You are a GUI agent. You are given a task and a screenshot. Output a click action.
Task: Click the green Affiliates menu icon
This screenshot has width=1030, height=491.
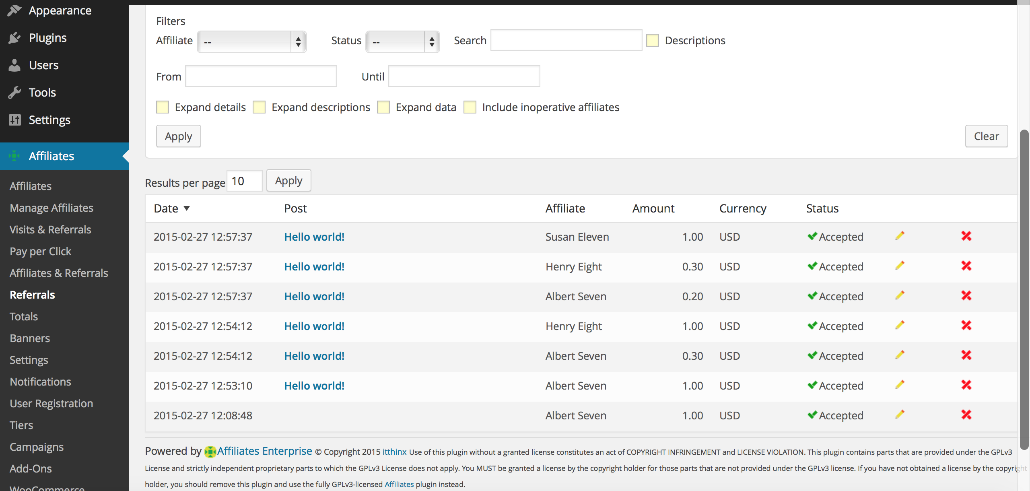(x=14, y=156)
